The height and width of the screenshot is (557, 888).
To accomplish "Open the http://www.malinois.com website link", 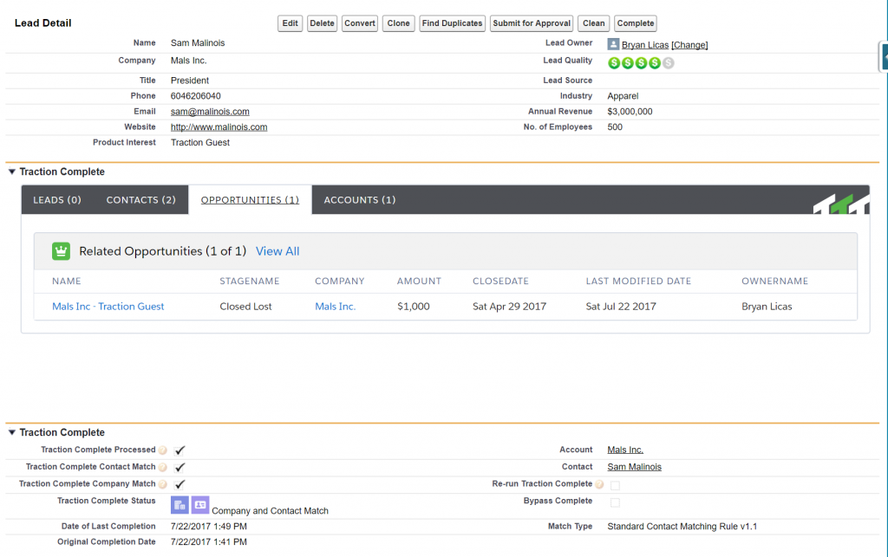I will click(x=219, y=127).
